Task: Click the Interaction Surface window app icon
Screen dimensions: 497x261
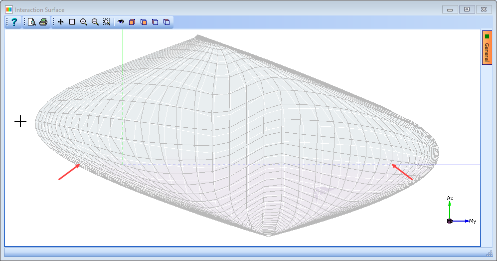Action: point(9,9)
